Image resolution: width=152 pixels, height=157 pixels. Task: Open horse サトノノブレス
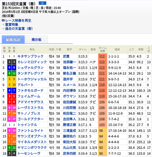coord(29,113)
